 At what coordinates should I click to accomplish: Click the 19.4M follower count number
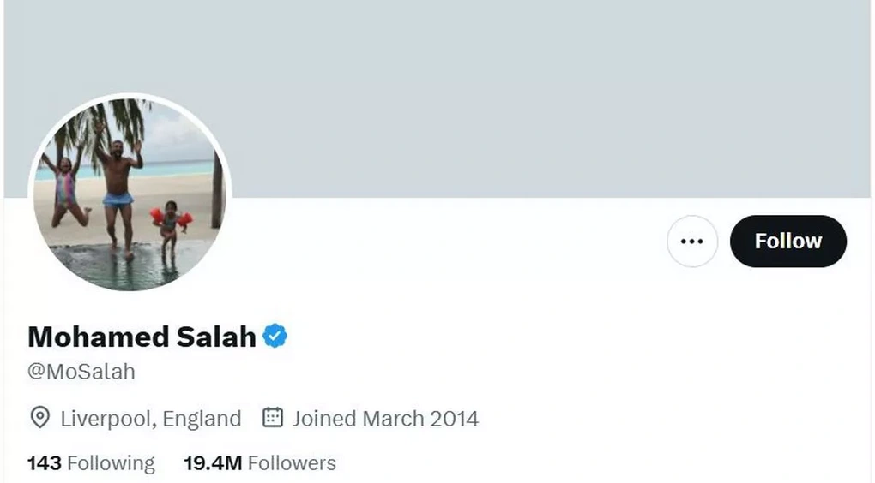pos(213,463)
